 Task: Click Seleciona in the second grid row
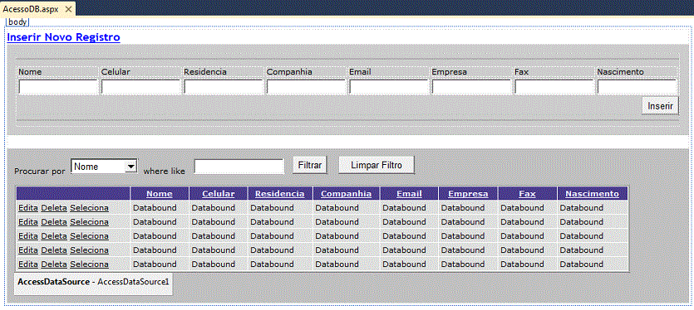[x=90, y=221]
